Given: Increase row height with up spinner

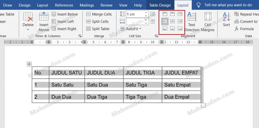Looking at the screenshot, I should (146, 12).
